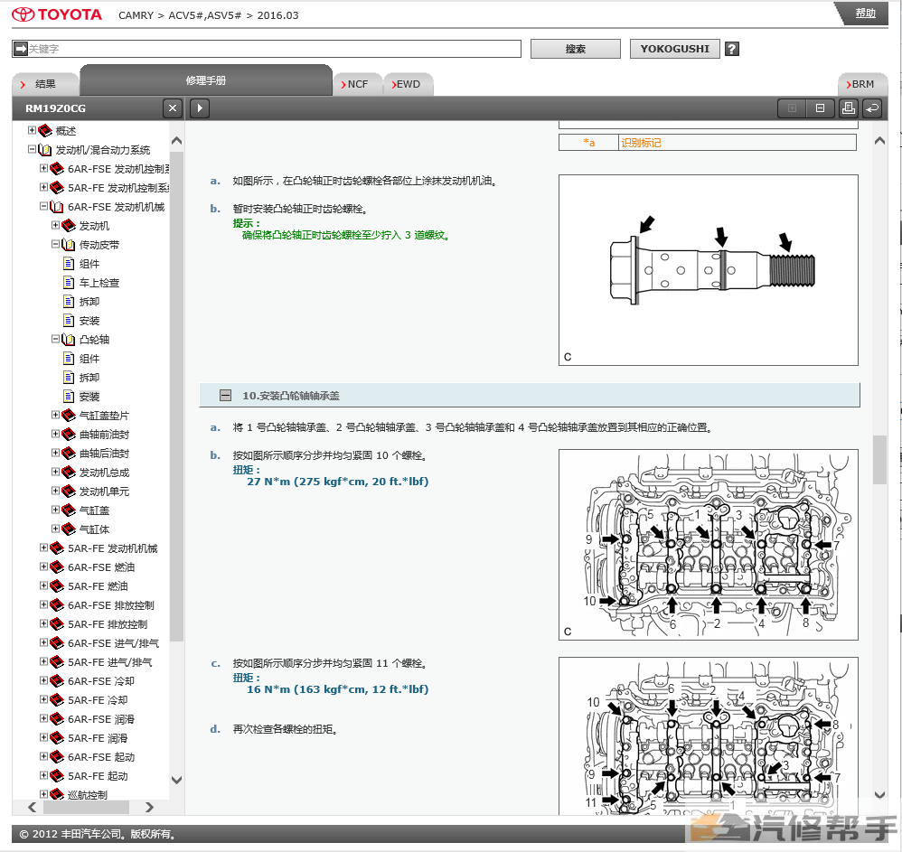Click the arrow icon in keyword field
Viewport: 902px width, 852px height.
coord(20,49)
